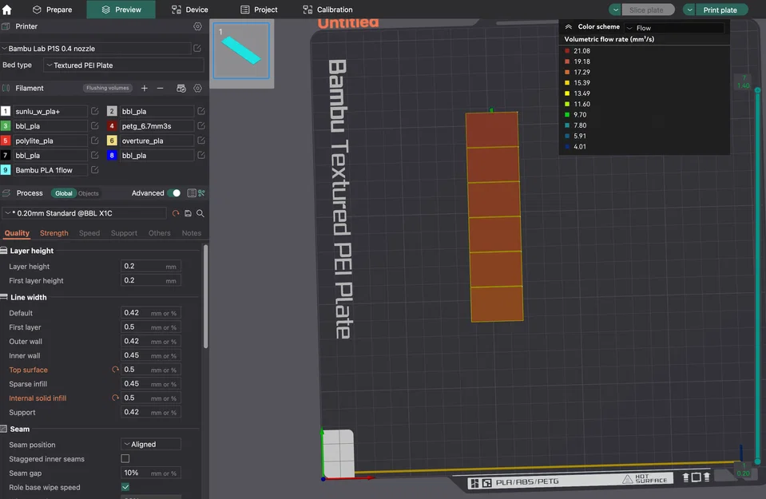
Task: Edit filament 3 bbl_pla preset
Action: 95,126
